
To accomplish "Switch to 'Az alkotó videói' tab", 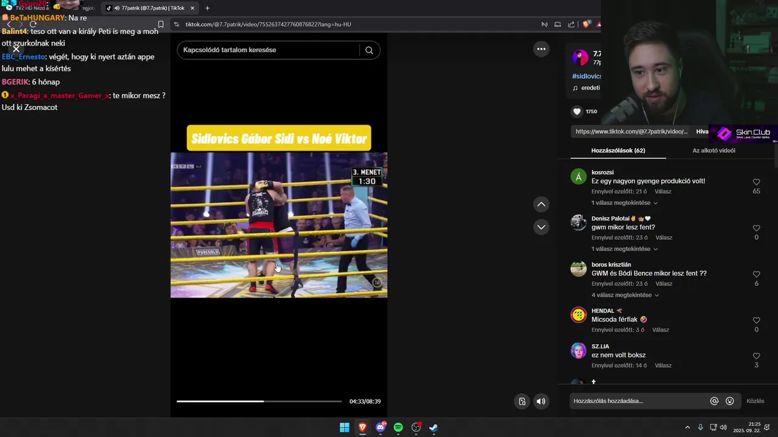I will pos(714,151).
